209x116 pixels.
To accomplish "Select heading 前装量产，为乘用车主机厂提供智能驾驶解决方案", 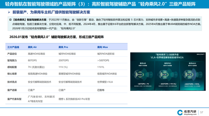I will click(x=51, y=12).
